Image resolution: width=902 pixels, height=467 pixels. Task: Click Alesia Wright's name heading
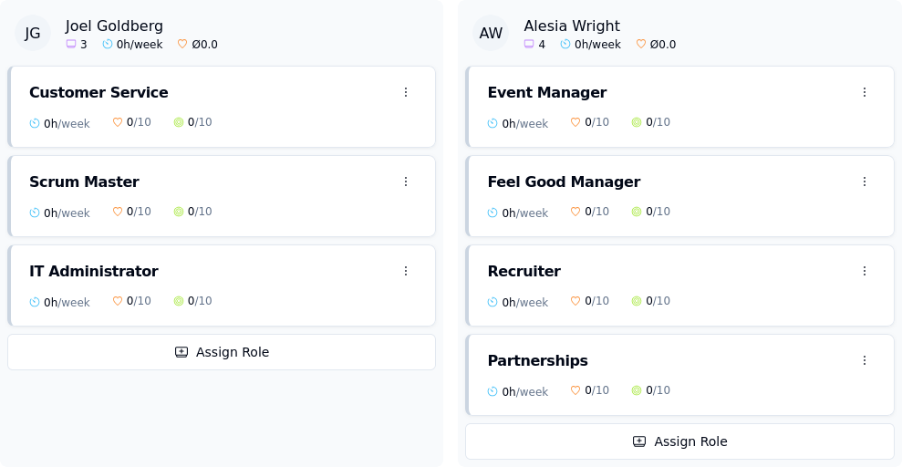571,26
